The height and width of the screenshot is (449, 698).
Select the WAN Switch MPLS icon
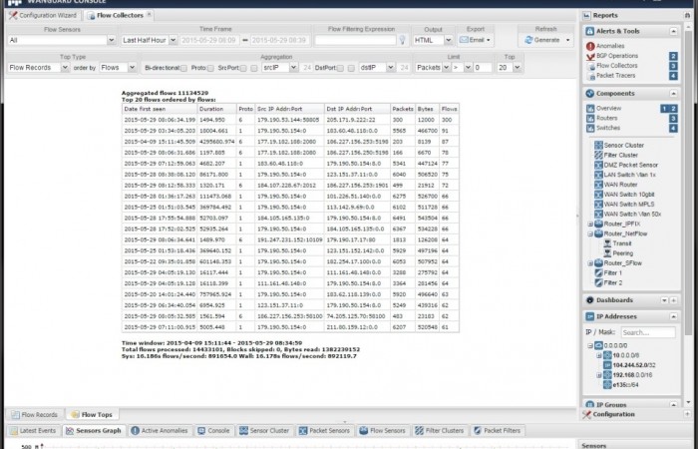[598, 204]
